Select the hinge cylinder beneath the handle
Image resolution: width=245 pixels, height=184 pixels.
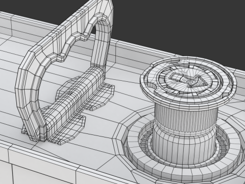75,101
